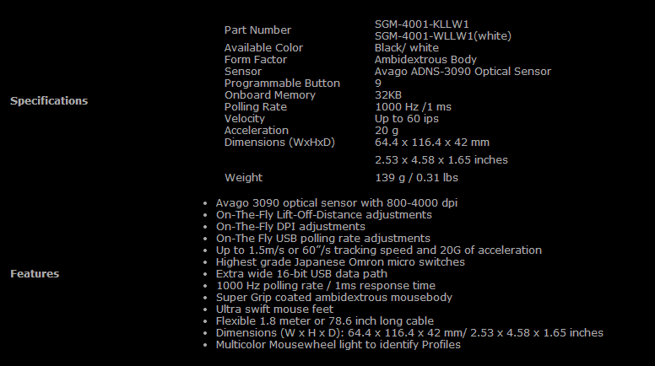Click the Part Number label

point(257,30)
